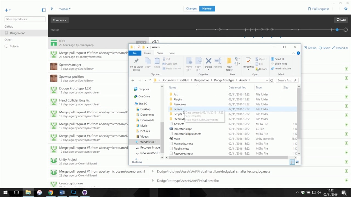The image size is (351, 197).
Task: Click the Pull request button
Action: (318, 9)
